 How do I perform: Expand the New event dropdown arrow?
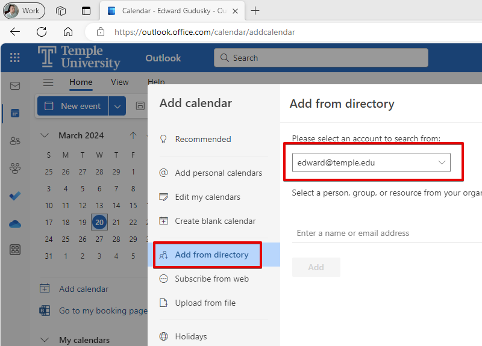point(117,107)
